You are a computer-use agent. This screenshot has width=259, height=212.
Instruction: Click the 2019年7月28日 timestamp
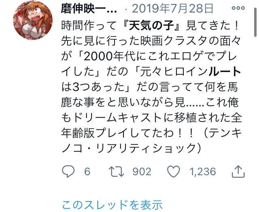coord(173,8)
